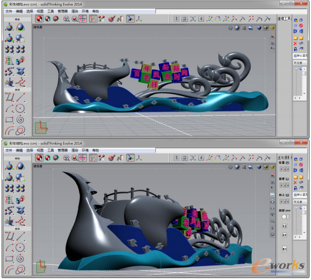This screenshot has height=280, width=311.
Task: Select the spiral tool in bottom window palette
Action: (21, 259)
